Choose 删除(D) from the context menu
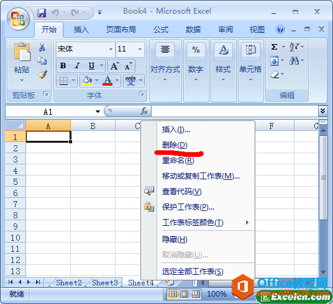This screenshot has height=304, width=333. 198,145
